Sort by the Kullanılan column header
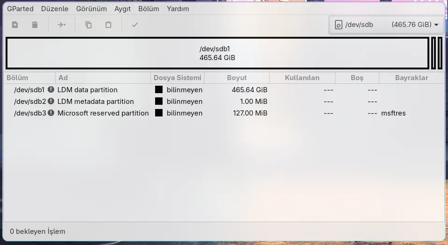 pyautogui.click(x=302, y=78)
